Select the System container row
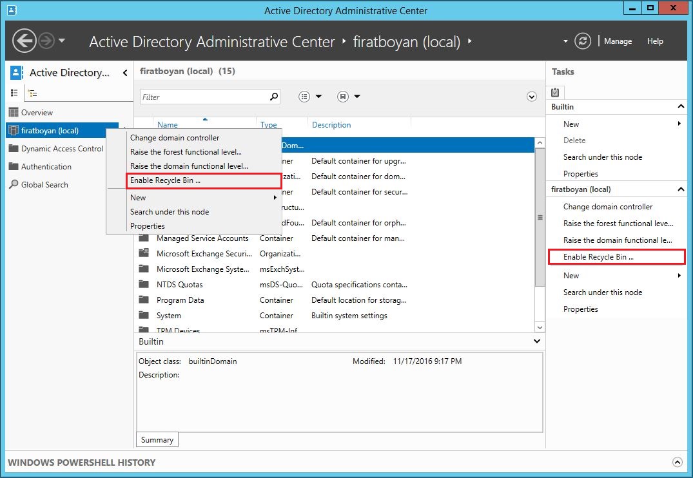 pos(334,316)
